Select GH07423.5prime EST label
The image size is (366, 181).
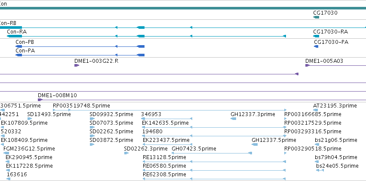point(194,149)
